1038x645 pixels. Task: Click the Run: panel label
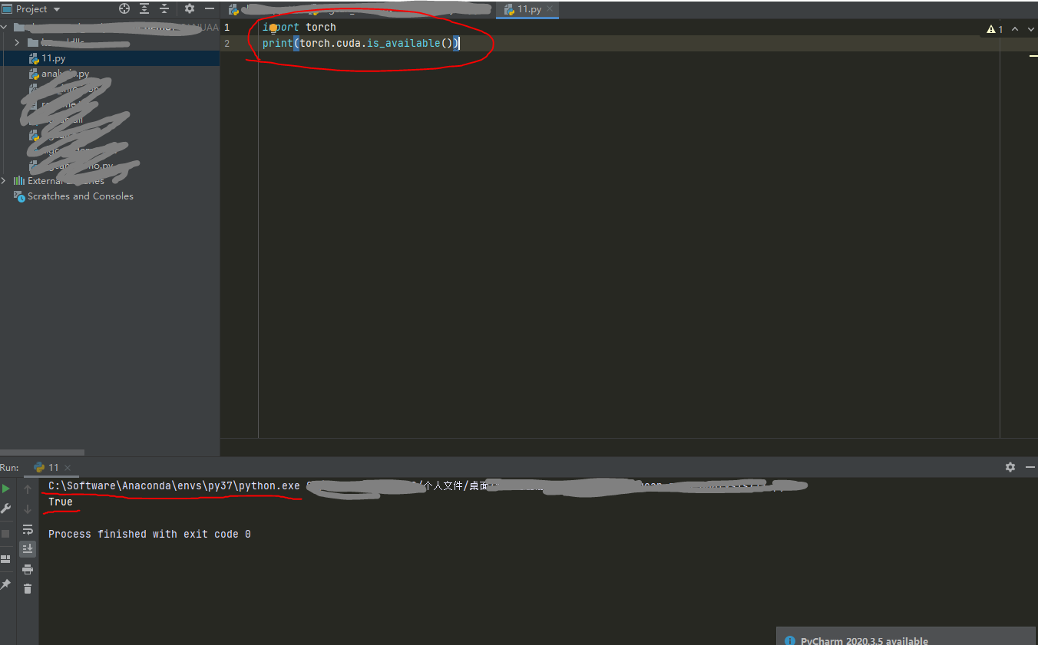(x=9, y=467)
